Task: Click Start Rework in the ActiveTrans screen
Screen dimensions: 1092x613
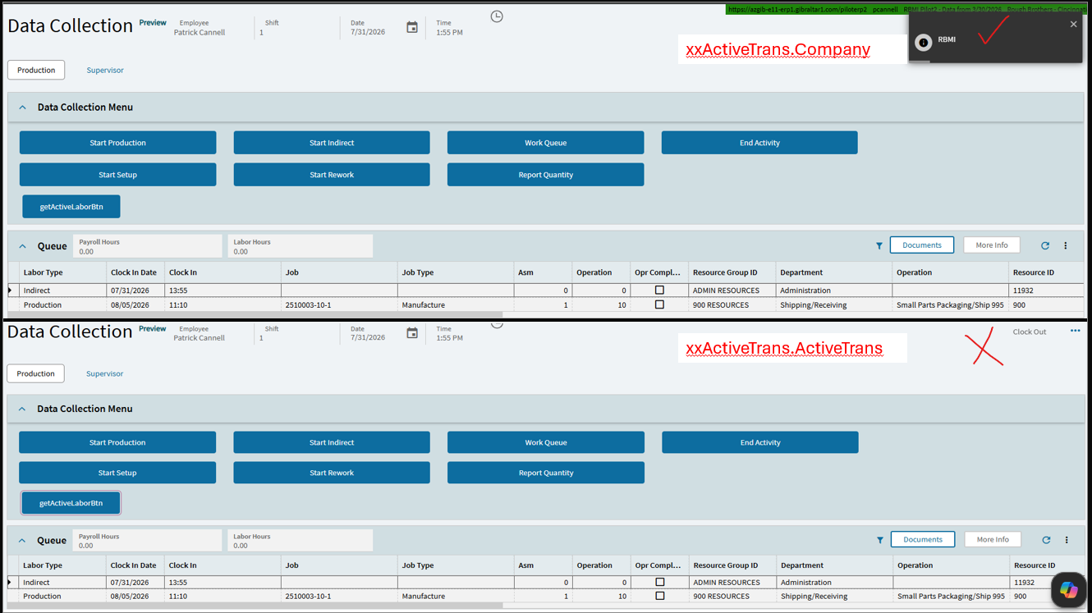Action: 332,473
